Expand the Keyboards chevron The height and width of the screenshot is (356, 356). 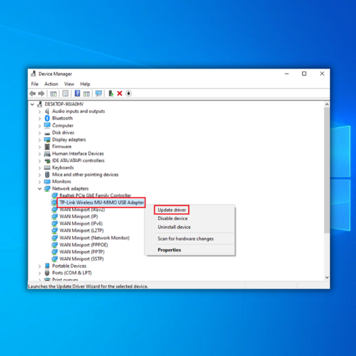[x=39, y=168]
